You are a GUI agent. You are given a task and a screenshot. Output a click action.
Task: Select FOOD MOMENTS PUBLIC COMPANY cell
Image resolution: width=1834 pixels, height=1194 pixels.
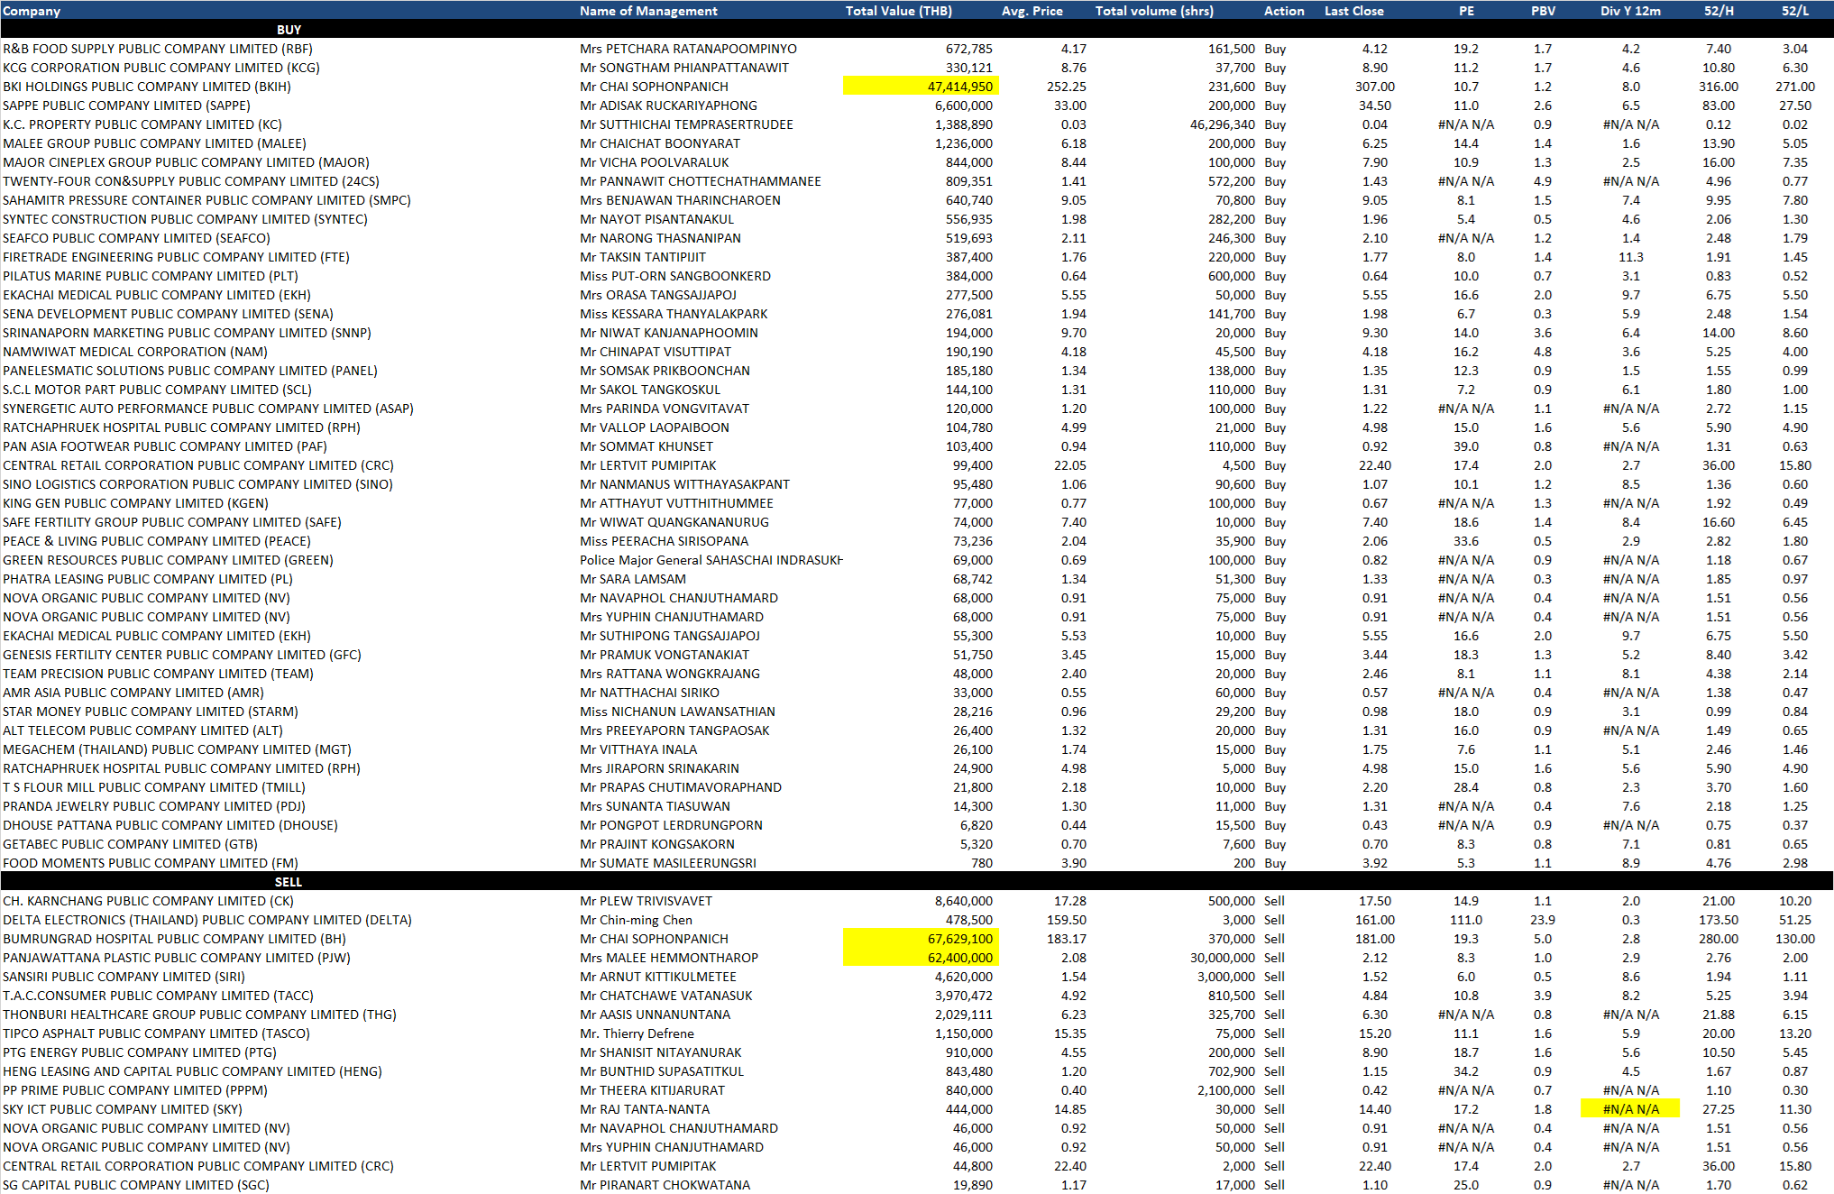pos(151,863)
